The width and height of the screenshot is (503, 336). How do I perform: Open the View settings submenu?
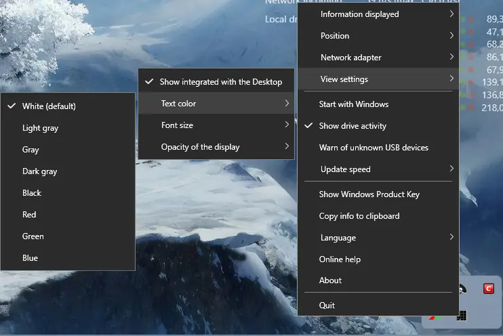point(378,79)
